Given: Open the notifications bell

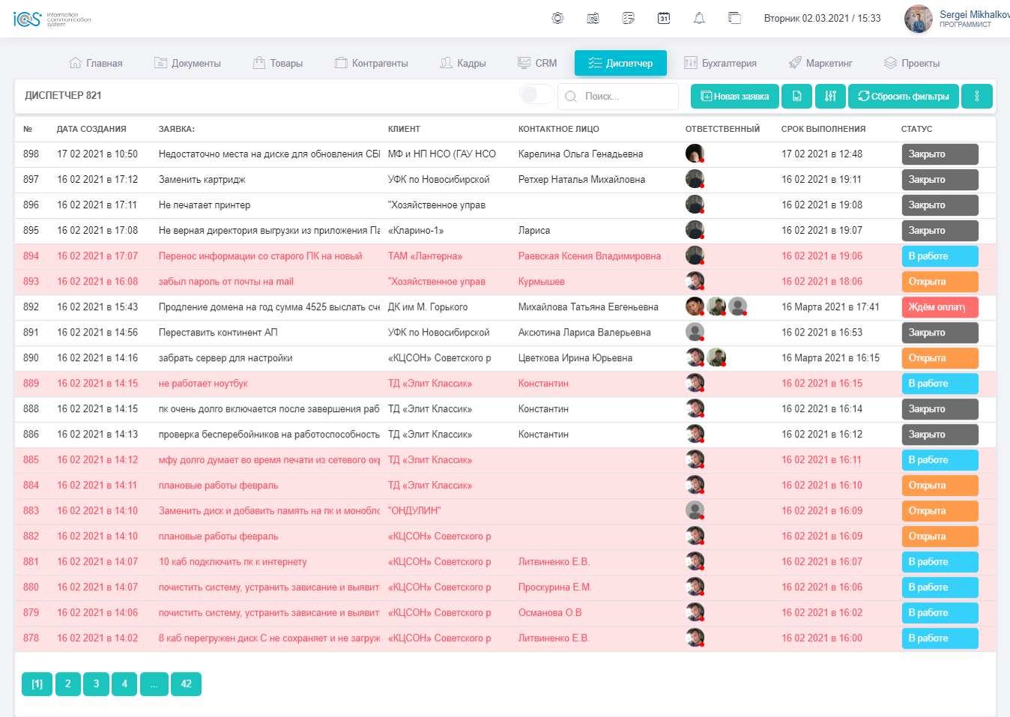Looking at the screenshot, I should pos(699,18).
